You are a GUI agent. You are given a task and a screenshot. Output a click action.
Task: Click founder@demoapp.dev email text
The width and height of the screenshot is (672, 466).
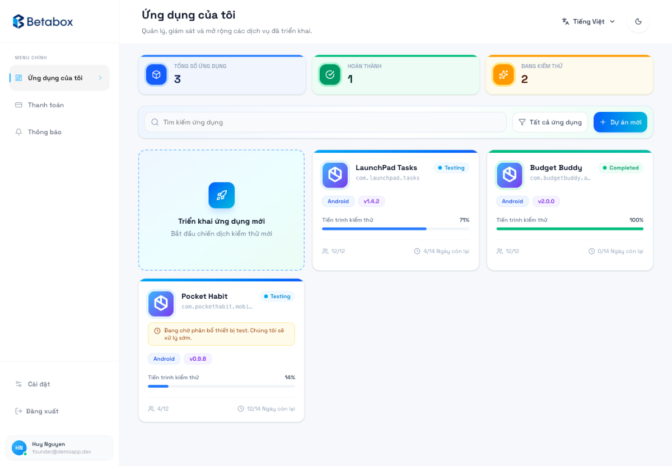62,451
